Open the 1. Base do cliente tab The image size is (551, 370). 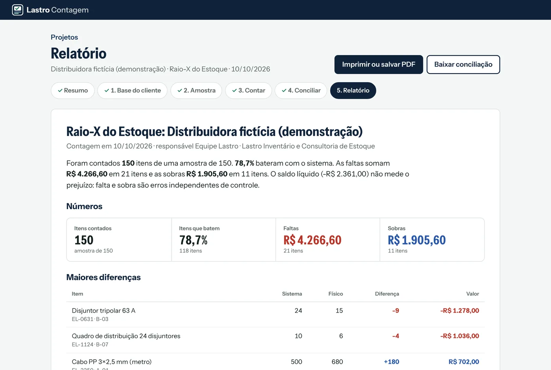(x=132, y=90)
